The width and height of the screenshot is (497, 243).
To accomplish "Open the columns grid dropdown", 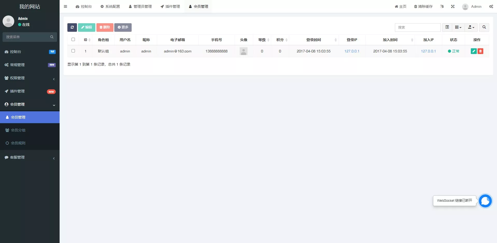I will point(458,27).
